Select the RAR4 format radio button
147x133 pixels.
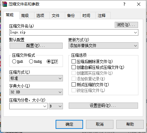(31, 62)
